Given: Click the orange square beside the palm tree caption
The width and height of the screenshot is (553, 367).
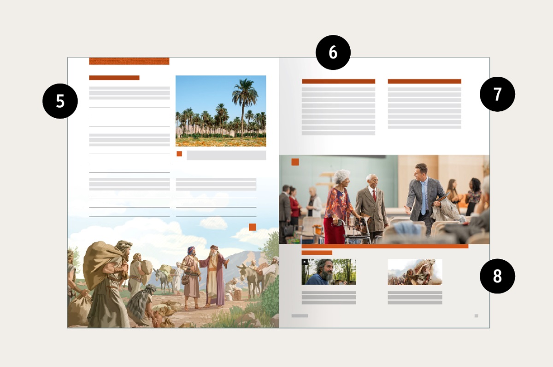Looking at the screenshot, I should click(179, 154).
